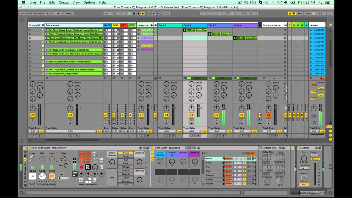
Task: Launch the Roi Okev_Space Drum clip
Action: [47, 30]
